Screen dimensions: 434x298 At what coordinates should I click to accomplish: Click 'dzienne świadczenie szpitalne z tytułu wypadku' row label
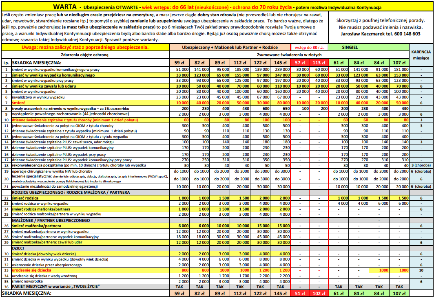click(x=74, y=131)
